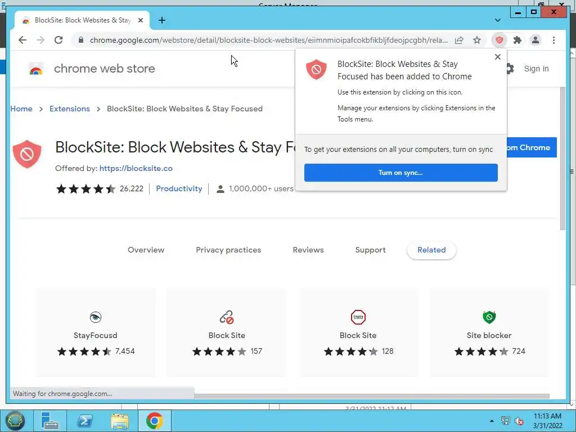
Task: Open Extensions puzzle piece menu
Action: [x=517, y=40]
